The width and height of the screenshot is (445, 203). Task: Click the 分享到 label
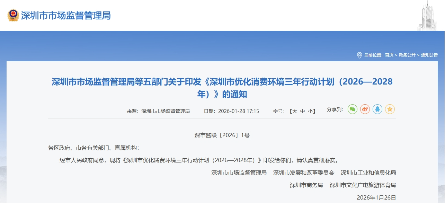335,109
